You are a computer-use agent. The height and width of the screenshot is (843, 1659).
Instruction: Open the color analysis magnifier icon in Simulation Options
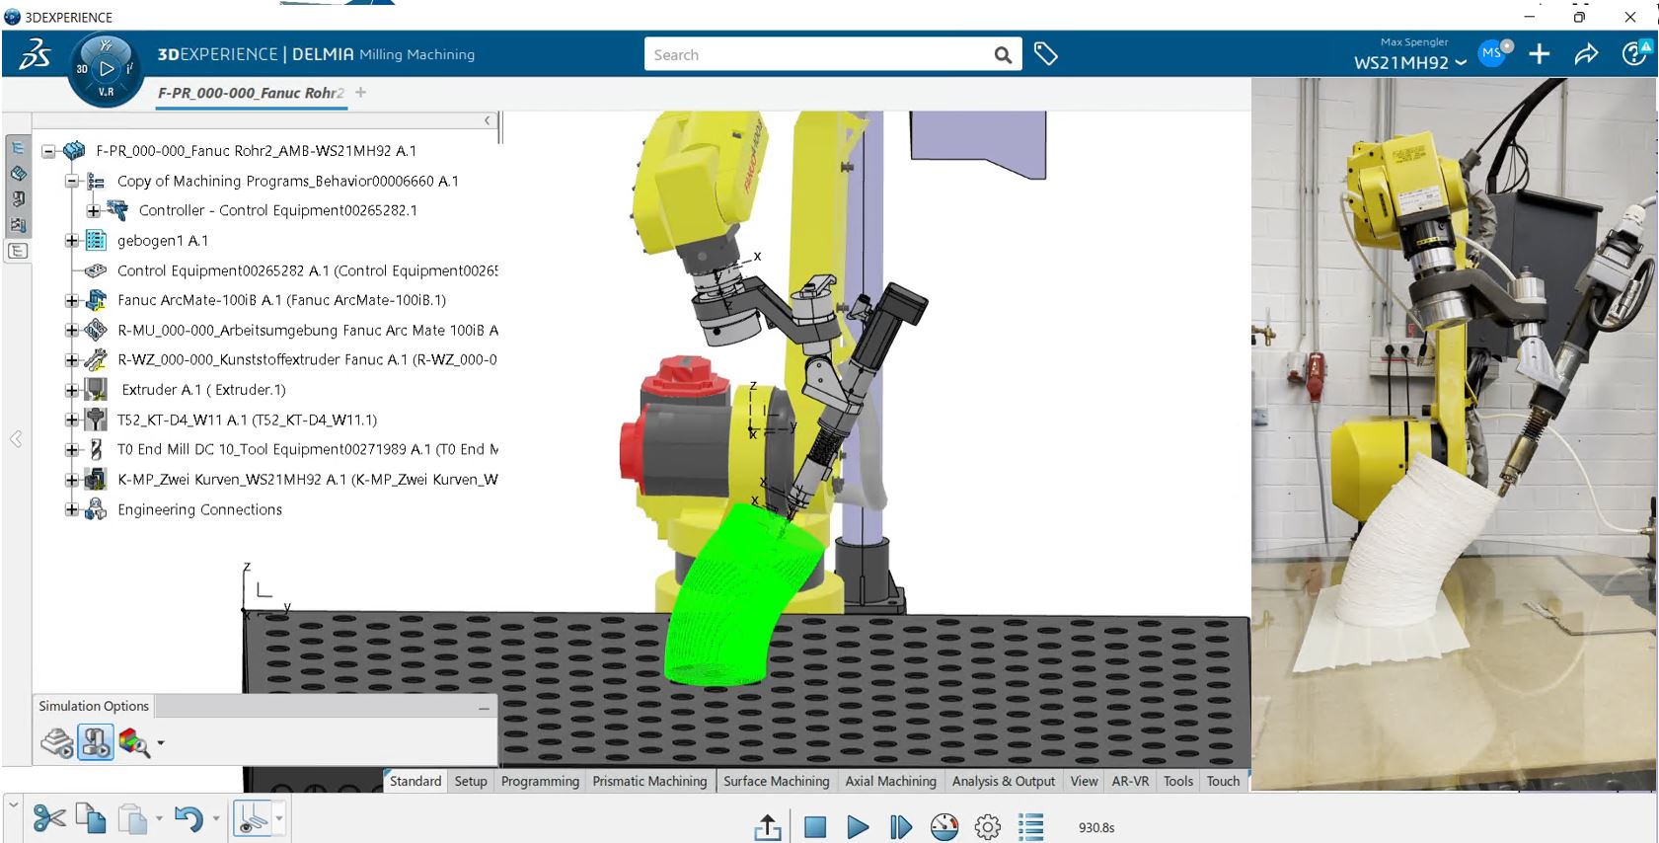click(134, 742)
